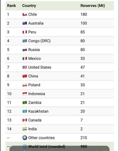
Task: Open the Russia country link
Action: click(x=34, y=50)
